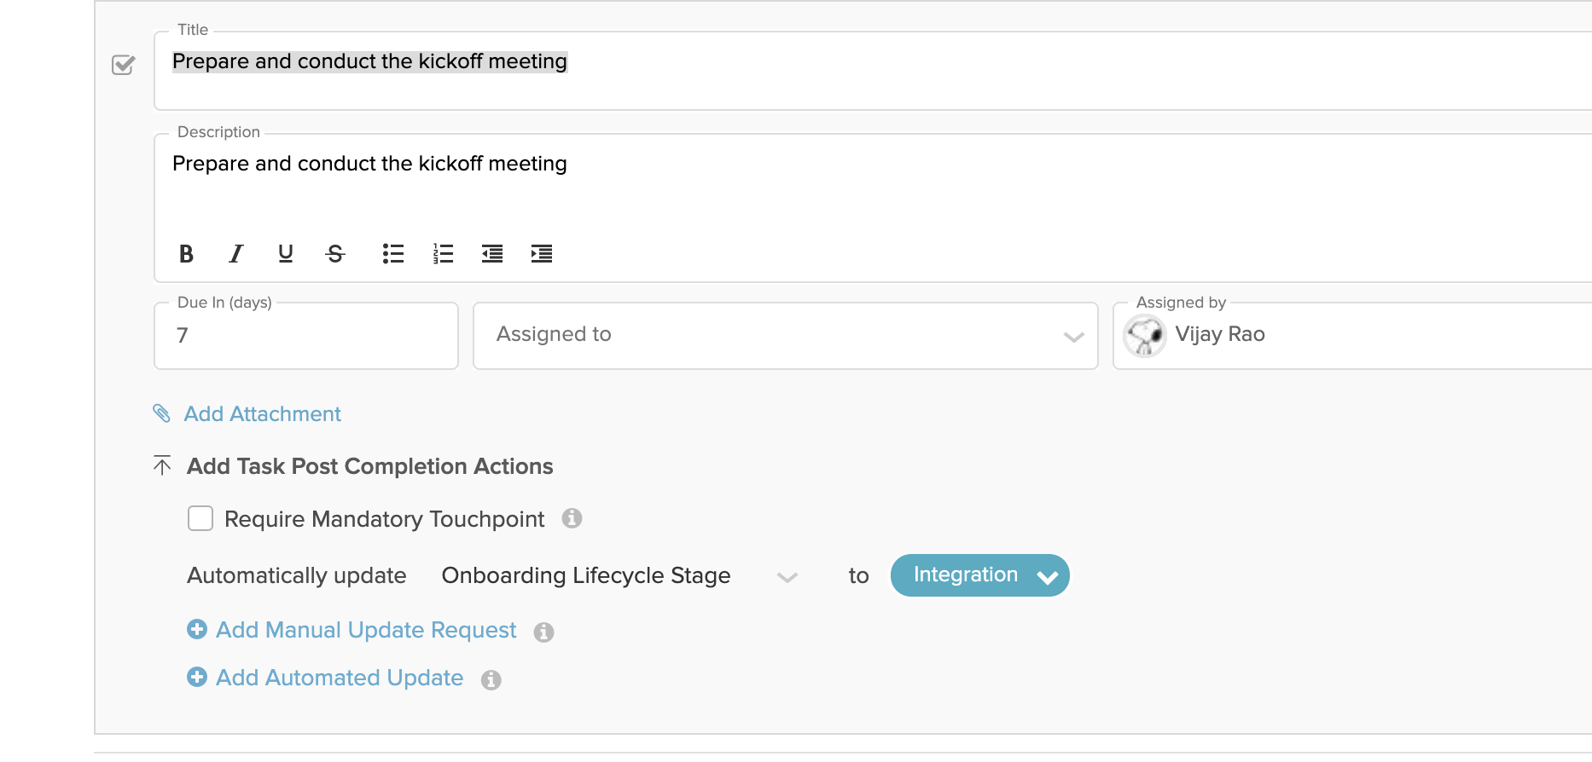Click the plus icon for Manual Update Request
Image resolution: width=1592 pixels, height=762 pixels.
pyautogui.click(x=197, y=629)
